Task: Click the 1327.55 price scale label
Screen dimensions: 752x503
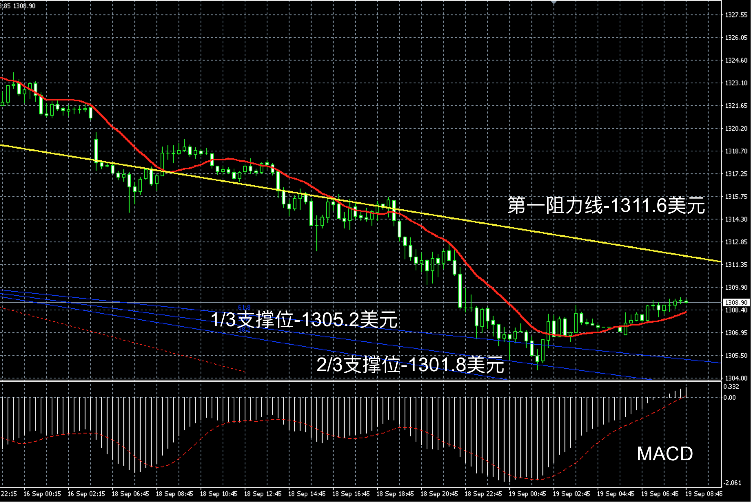Action: (x=736, y=15)
